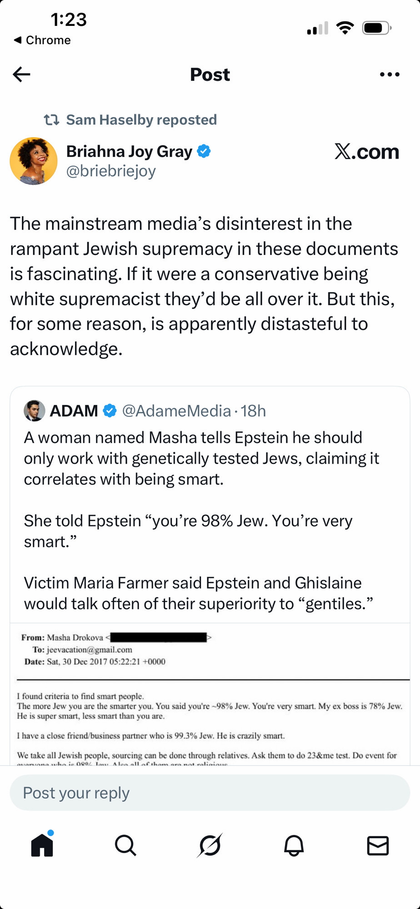Open the Notifications bell tab
The height and width of the screenshot is (909, 420).
294,846
